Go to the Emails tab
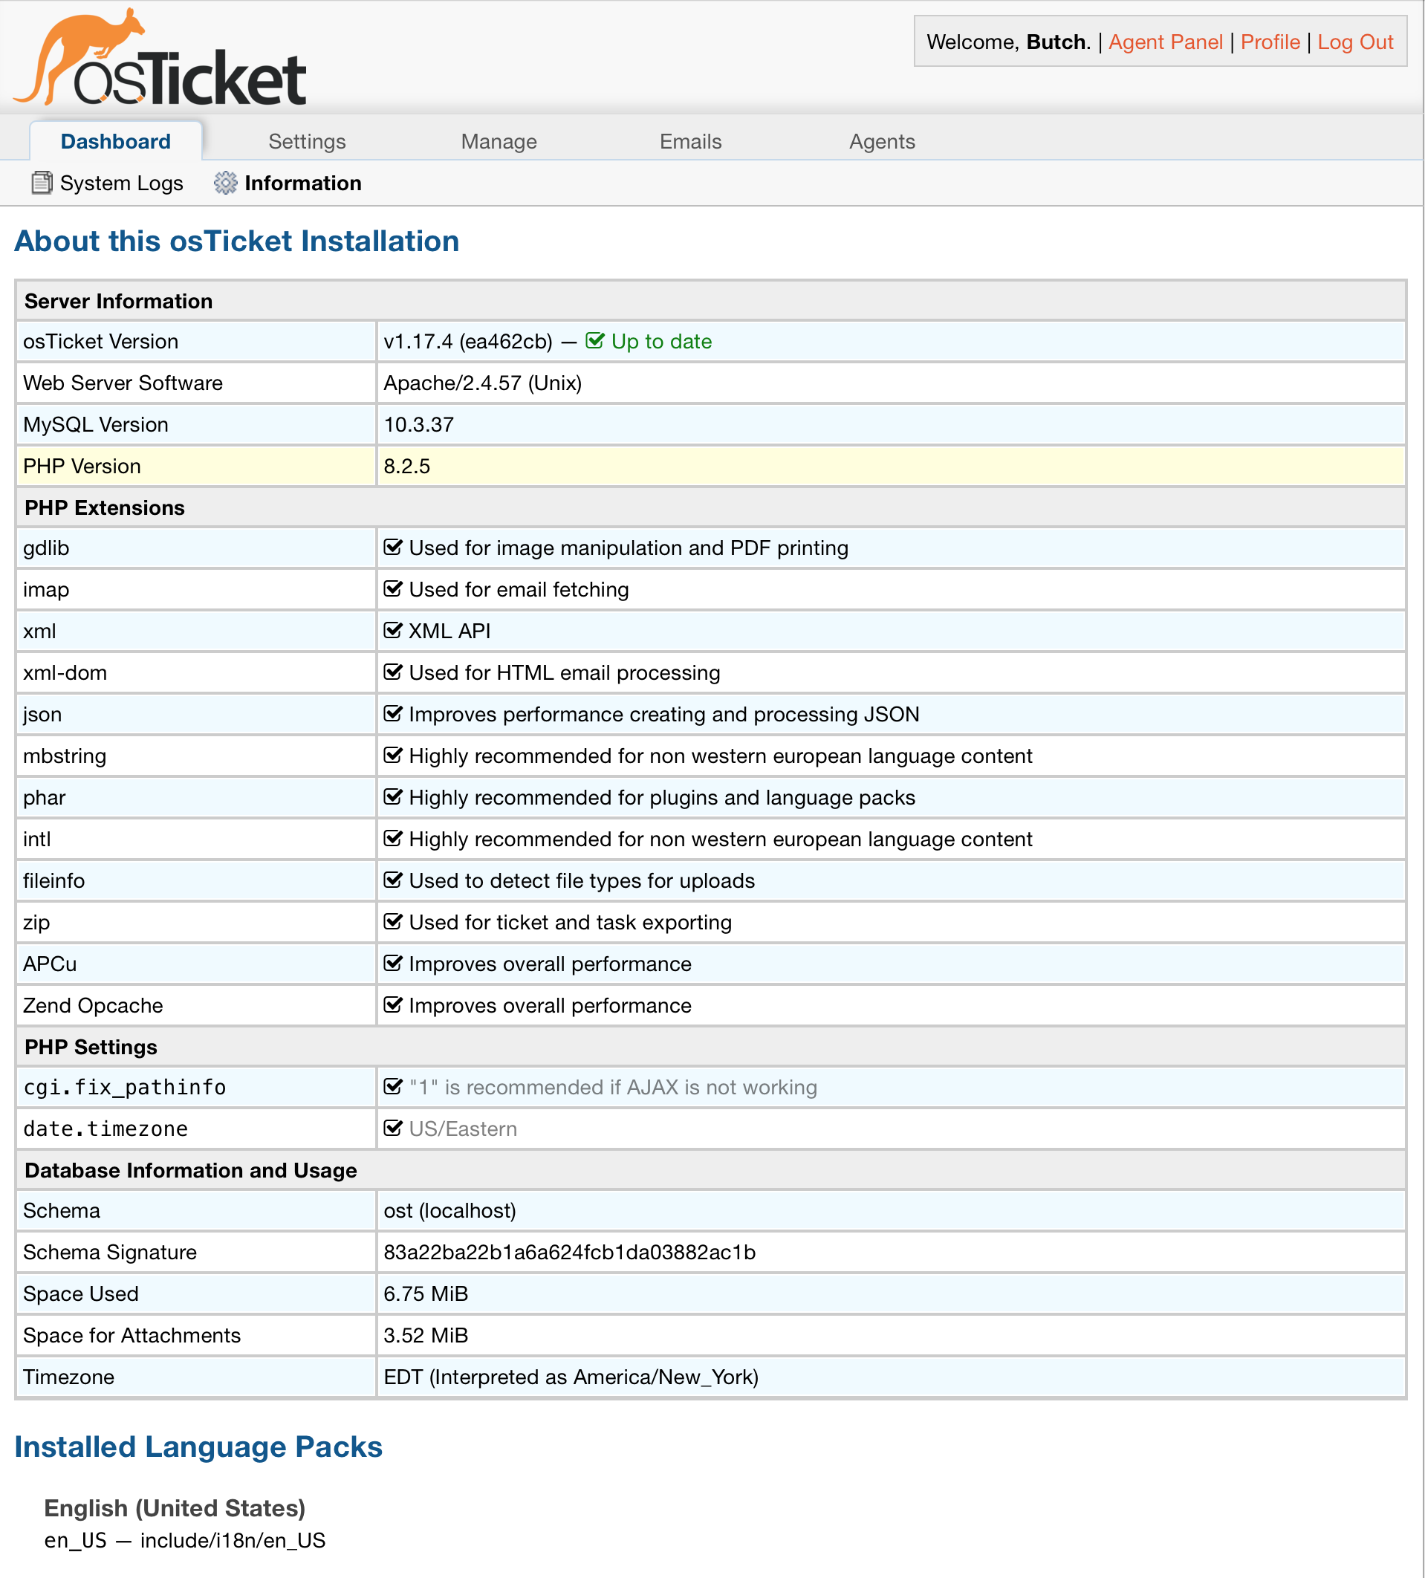1425x1578 pixels. [x=689, y=142]
